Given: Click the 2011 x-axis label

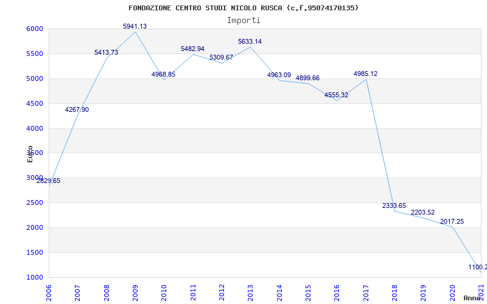Looking at the screenshot, I should (x=193, y=293).
